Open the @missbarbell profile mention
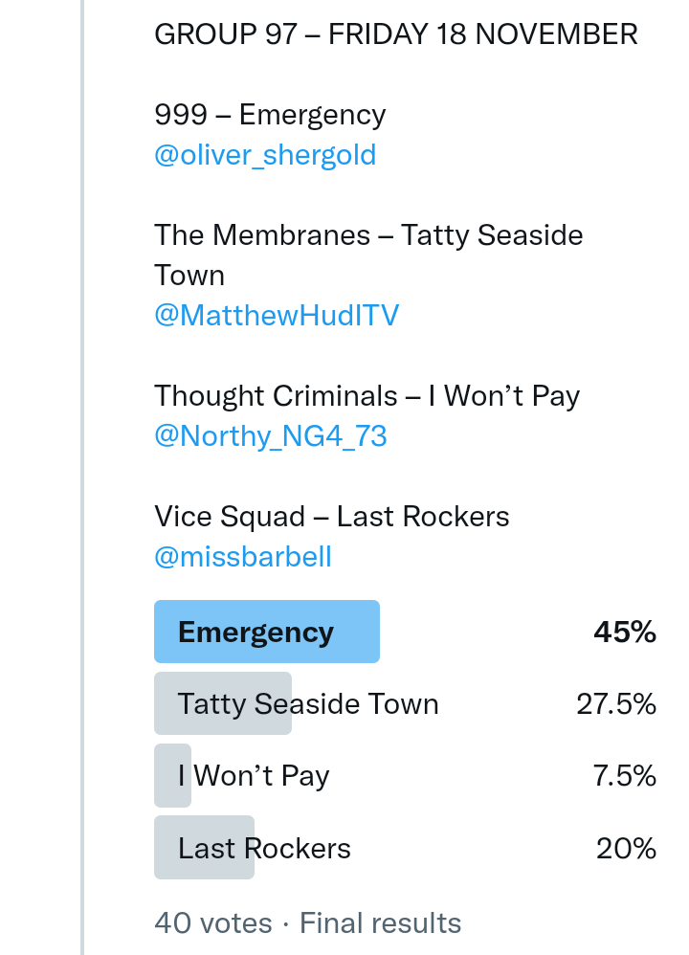This screenshot has width=689, height=955. 243,557
